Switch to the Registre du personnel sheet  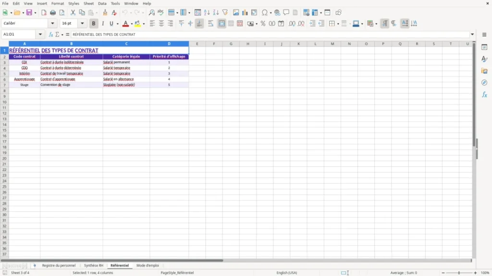59,265
